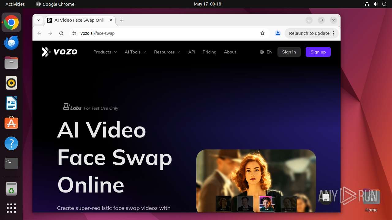Image resolution: width=392 pixels, height=220 pixels.
Task: Click the Sign in button
Action: 289,52
